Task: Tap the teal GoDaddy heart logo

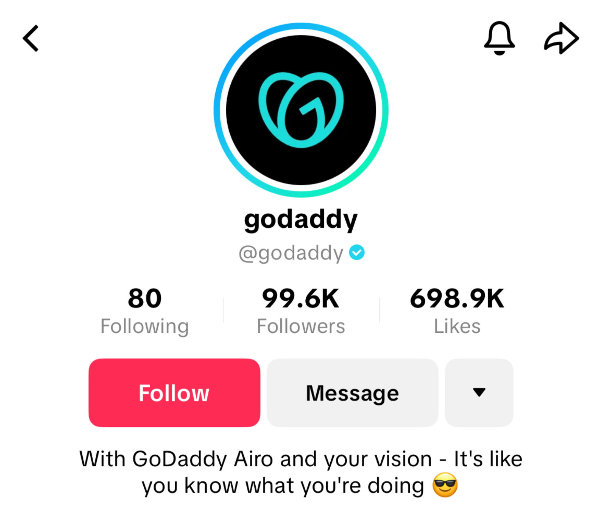Action: coord(300,110)
